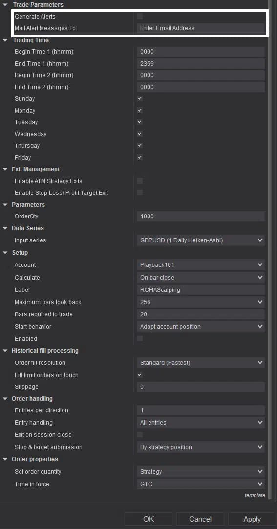Open the Input series dropdown
The height and width of the screenshot is (529, 277).
pyautogui.click(x=201, y=240)
